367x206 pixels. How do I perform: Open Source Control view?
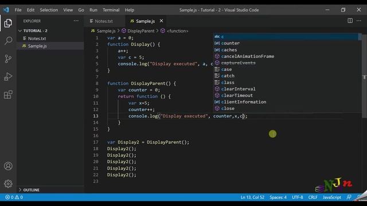[8, 58]
